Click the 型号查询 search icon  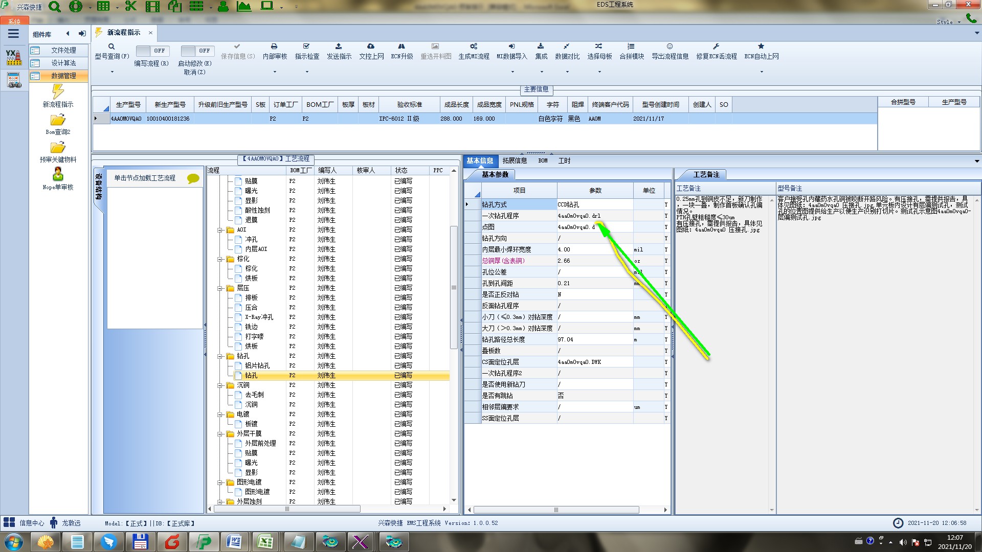tap(111, 47)
